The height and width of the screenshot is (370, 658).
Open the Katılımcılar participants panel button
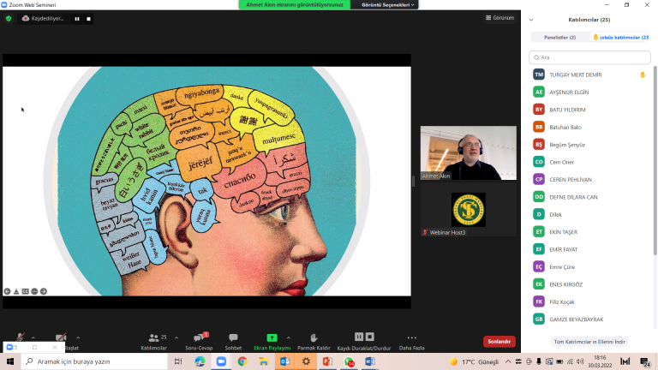click(x=154, y=342)
